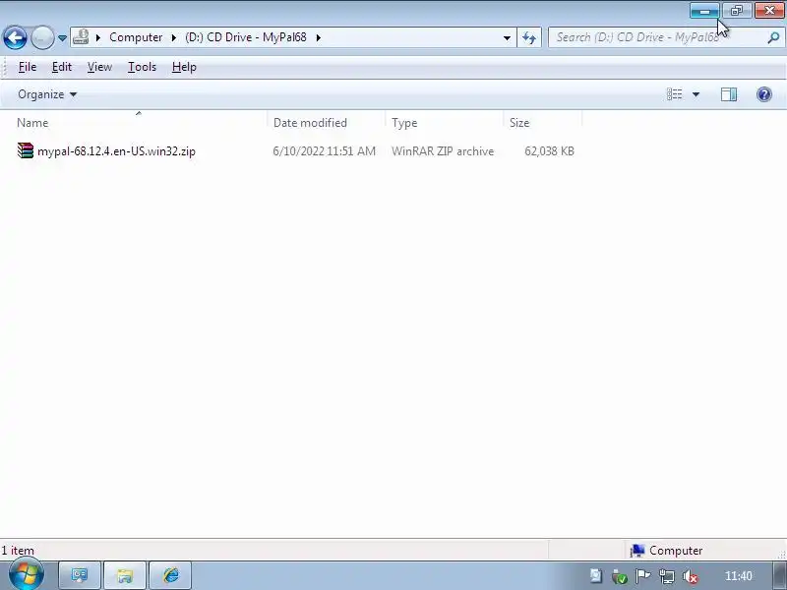Click the CD drive icon in address bar
This screenshot has height=590, width=787.
81,37
